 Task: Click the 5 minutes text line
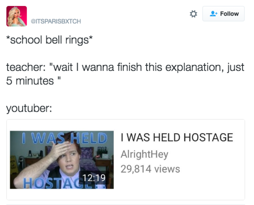point(33,81)
